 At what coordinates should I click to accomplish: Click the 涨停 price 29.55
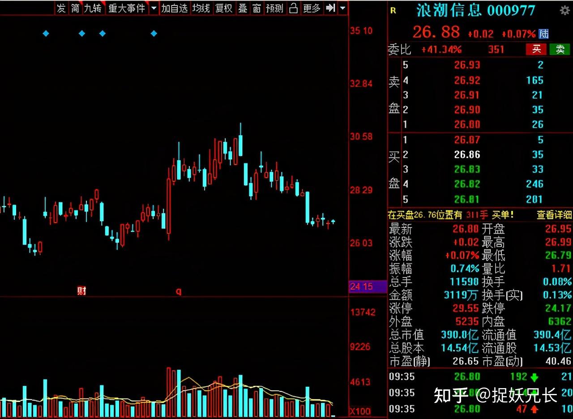click(466, 308)
